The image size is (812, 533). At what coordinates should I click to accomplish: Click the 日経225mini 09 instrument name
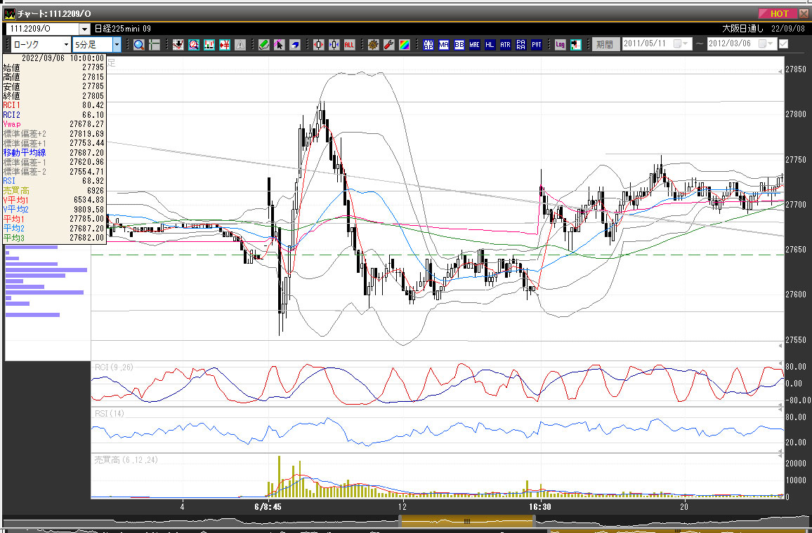click(123, 29)
